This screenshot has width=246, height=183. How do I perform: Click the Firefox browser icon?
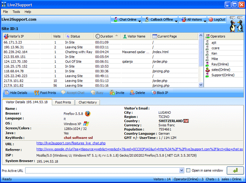pyautogui.click(x=88, y=113)
